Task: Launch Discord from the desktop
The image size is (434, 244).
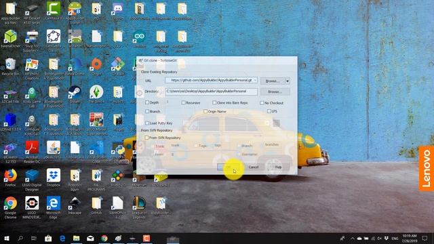Action: [x=118, y=11]
